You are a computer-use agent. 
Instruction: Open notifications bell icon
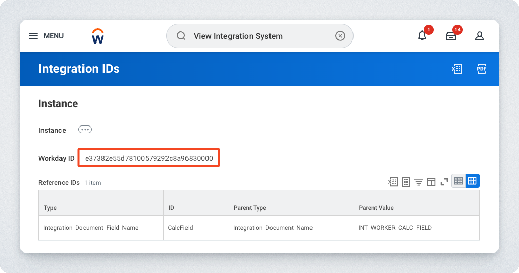click(x=422, y=36)
